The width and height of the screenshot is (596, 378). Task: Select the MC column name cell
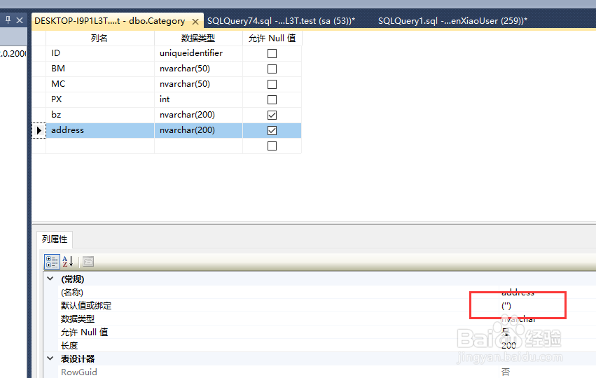click(100, 84)
